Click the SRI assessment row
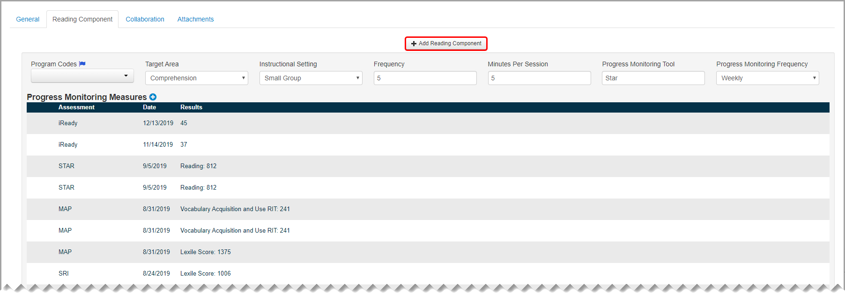This screenshot has height=298, width=845. pos(428,274)
